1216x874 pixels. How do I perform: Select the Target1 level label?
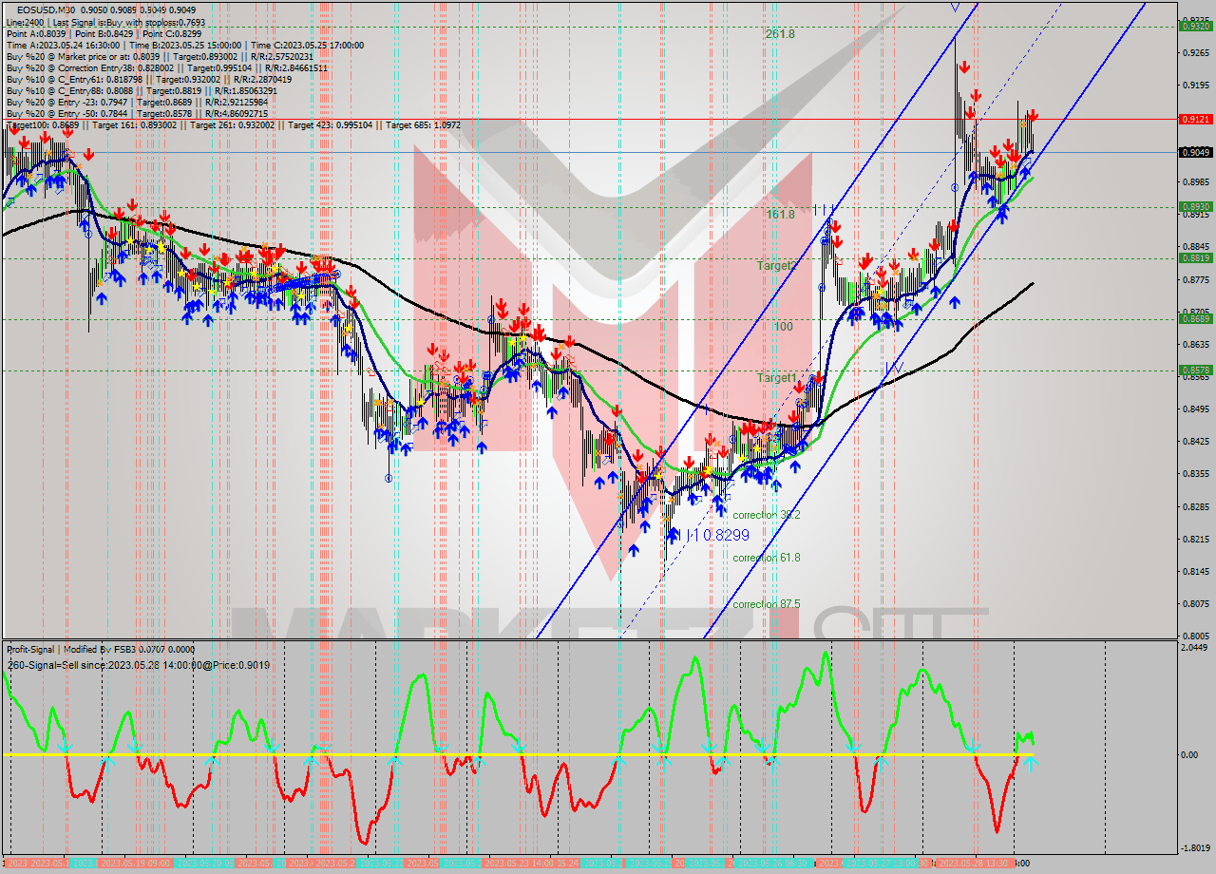[777, 378]
